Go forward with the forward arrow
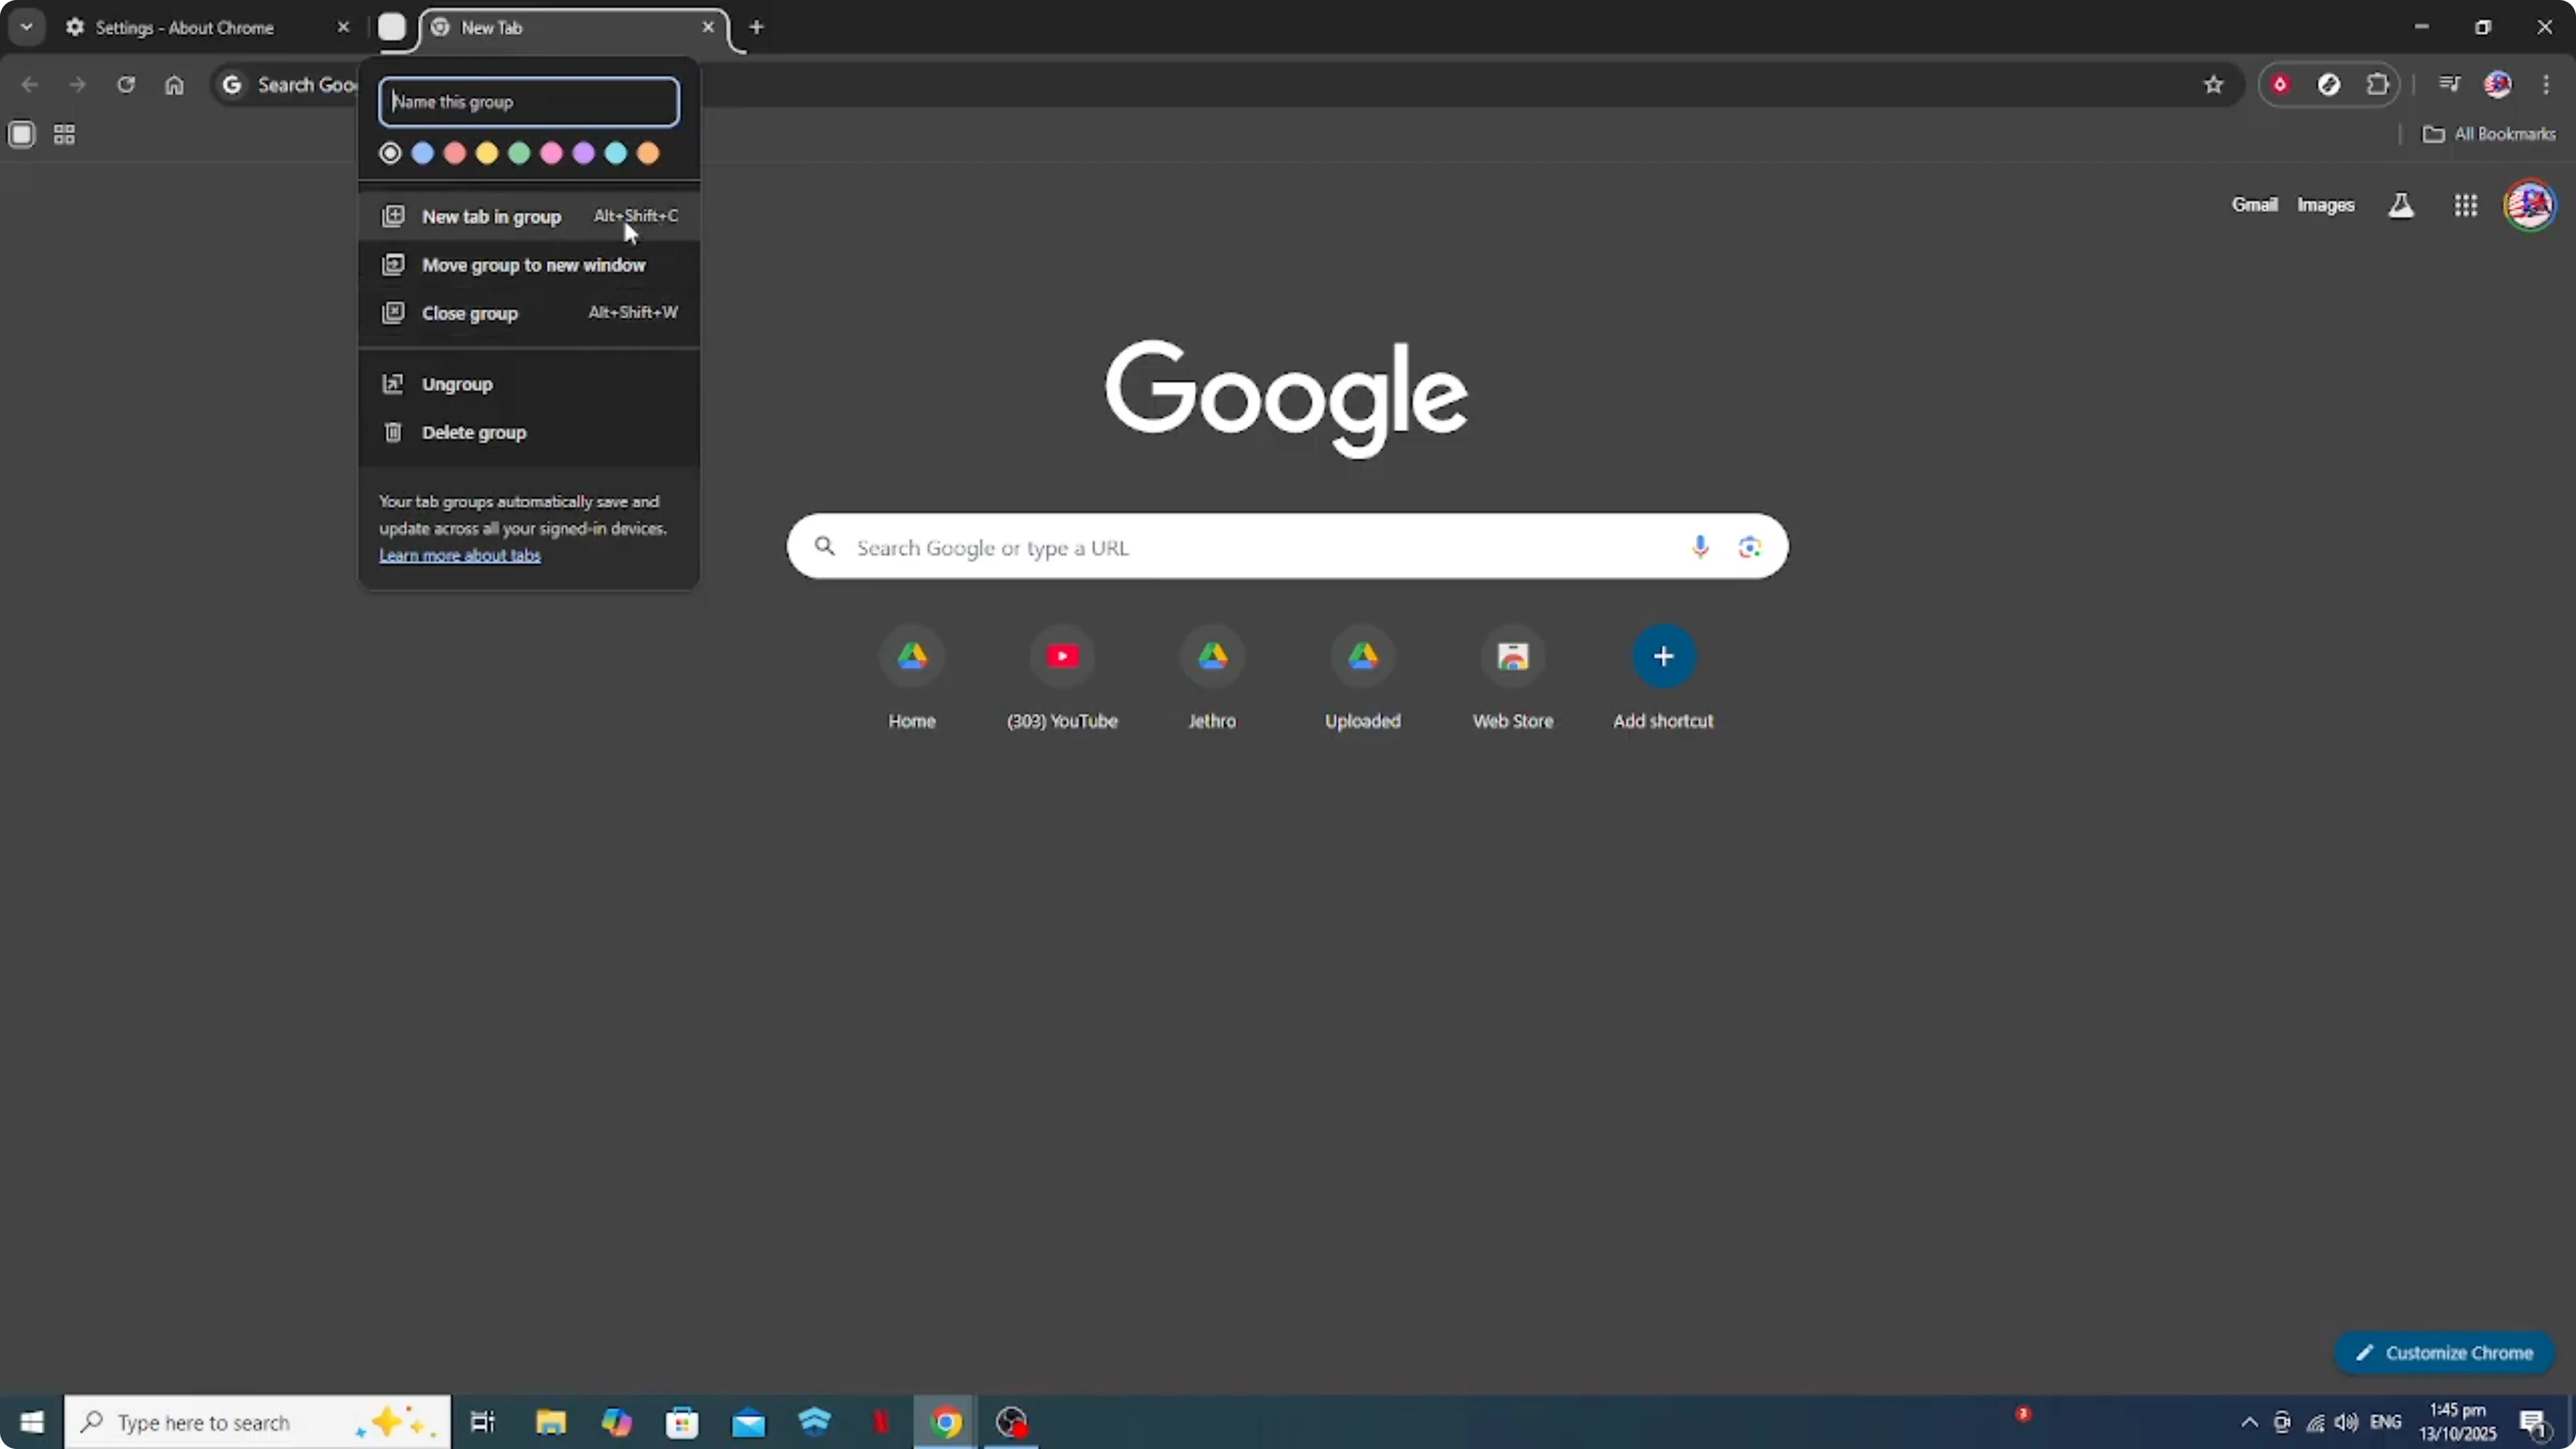Viewport: 2576px width, 1449px height. click(x=77, y=84)
